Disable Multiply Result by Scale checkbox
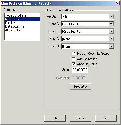This screenshot has height=125, width=121. (x=74, y=54)
